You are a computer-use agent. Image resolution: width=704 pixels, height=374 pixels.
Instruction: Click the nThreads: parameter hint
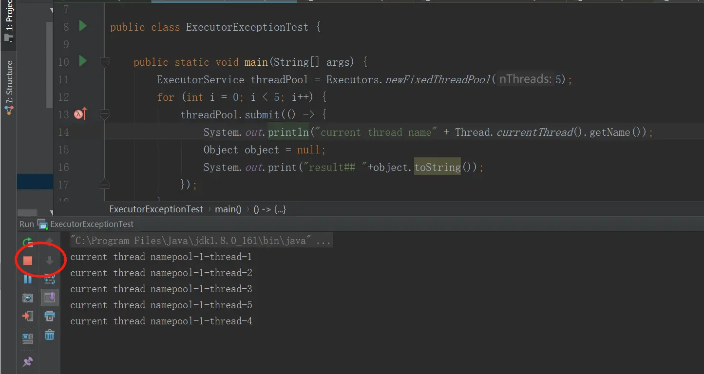[x=525, y=79]
